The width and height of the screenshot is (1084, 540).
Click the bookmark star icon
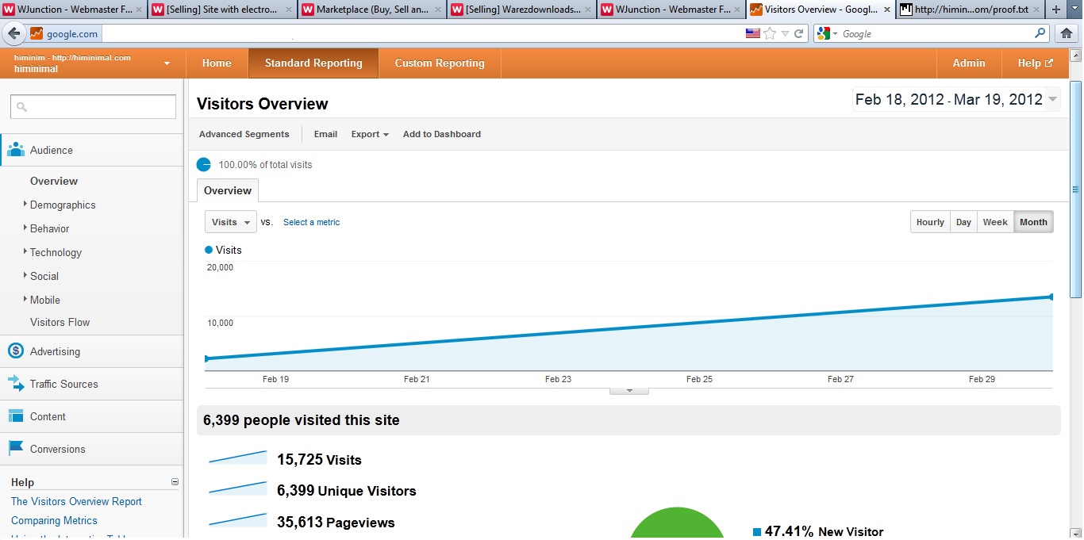coord(770,33)
